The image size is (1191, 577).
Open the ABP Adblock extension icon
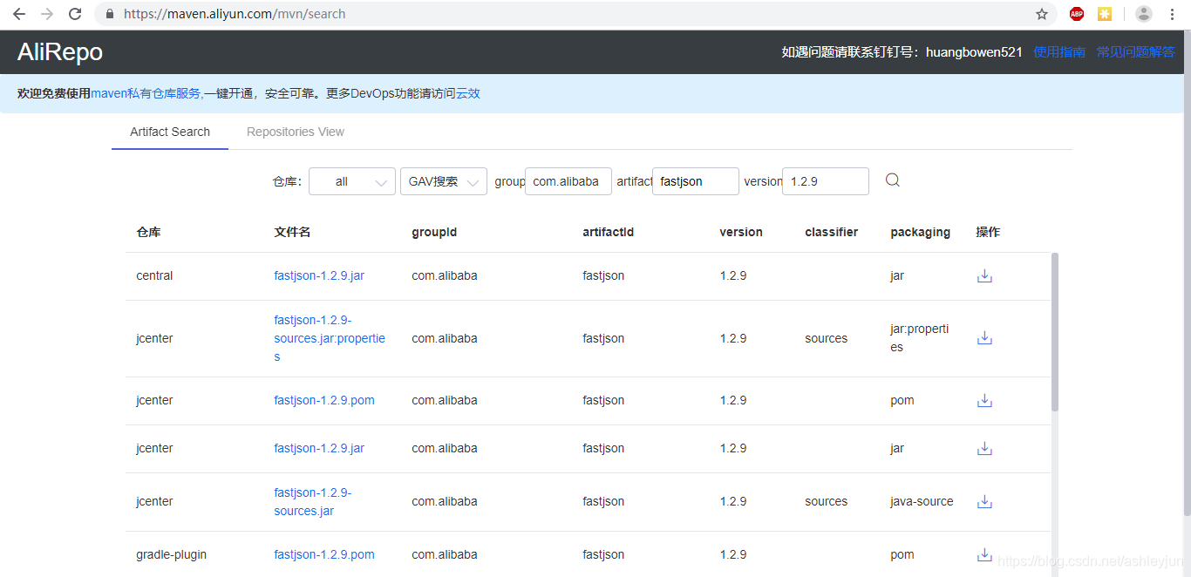[1077, 14]
